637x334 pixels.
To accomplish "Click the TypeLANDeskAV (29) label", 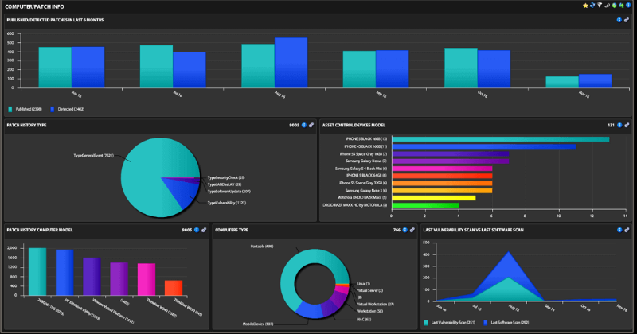I will click(225, 184).
